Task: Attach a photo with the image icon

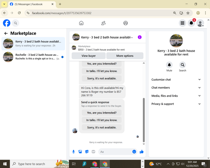Action: tap(80, 152)
